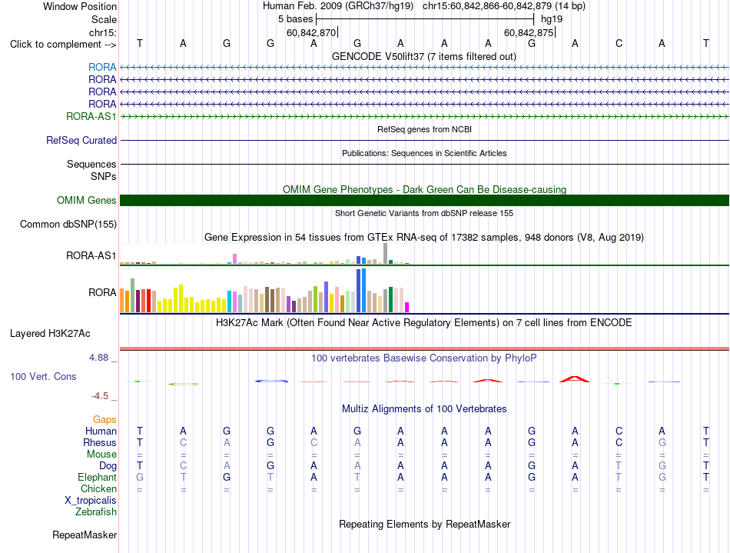The image size is (730, 553).
Task: Select the Rhesus species alignment row label
Action: tap(100, 442)
